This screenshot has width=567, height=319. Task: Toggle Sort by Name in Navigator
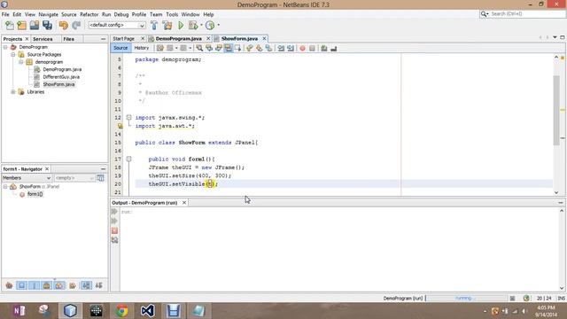coord(86,285)
